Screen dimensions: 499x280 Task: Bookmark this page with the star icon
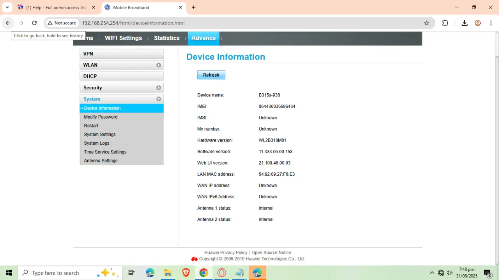(426, 23)
